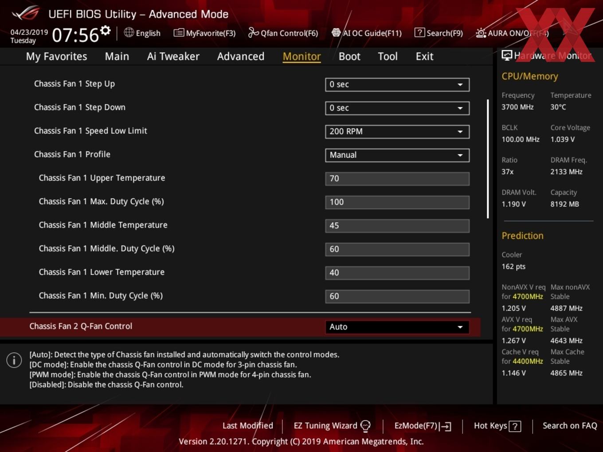
Task: Open the My Favorites tab
Action: 56,56
